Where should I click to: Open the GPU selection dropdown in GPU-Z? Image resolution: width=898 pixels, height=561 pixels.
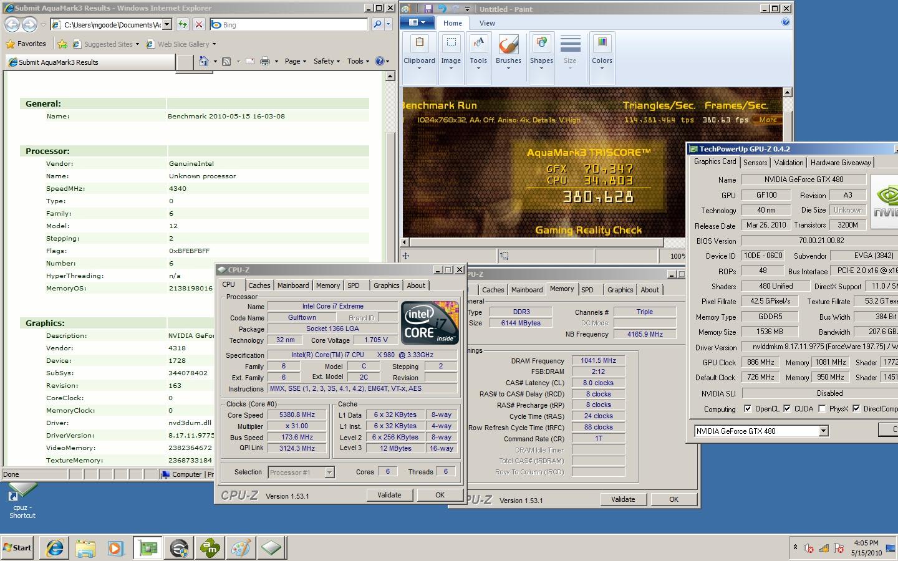pos(823,431)
